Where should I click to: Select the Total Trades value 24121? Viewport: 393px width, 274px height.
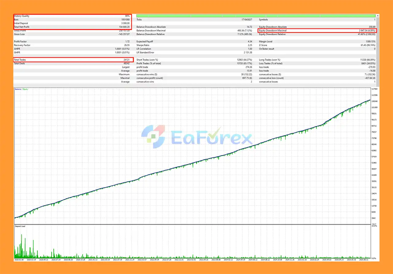pos(126,60)
